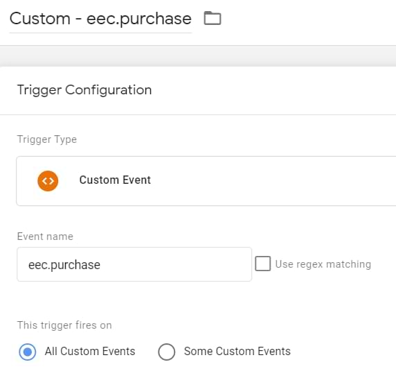Image resolution: width=396 pixels, height=378 pixels.
Task: Click the orange Custom Event code icon
Action: [48, 181]
